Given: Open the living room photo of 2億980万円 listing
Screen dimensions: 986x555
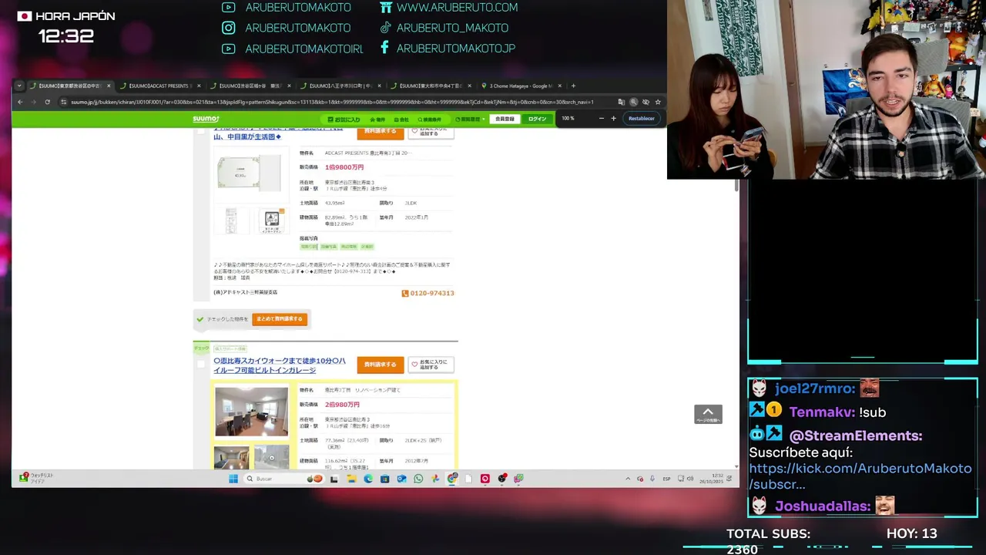Looking at the screenshot, I should 251,412.
